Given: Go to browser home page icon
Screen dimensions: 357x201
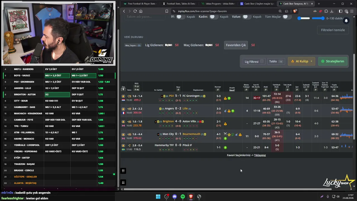Looking at the screenshot, I should [141, 11].
